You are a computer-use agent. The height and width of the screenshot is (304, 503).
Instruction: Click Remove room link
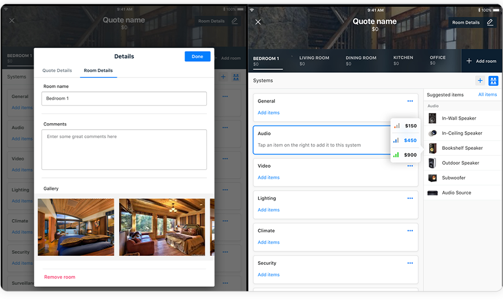[x=60, y=277]
